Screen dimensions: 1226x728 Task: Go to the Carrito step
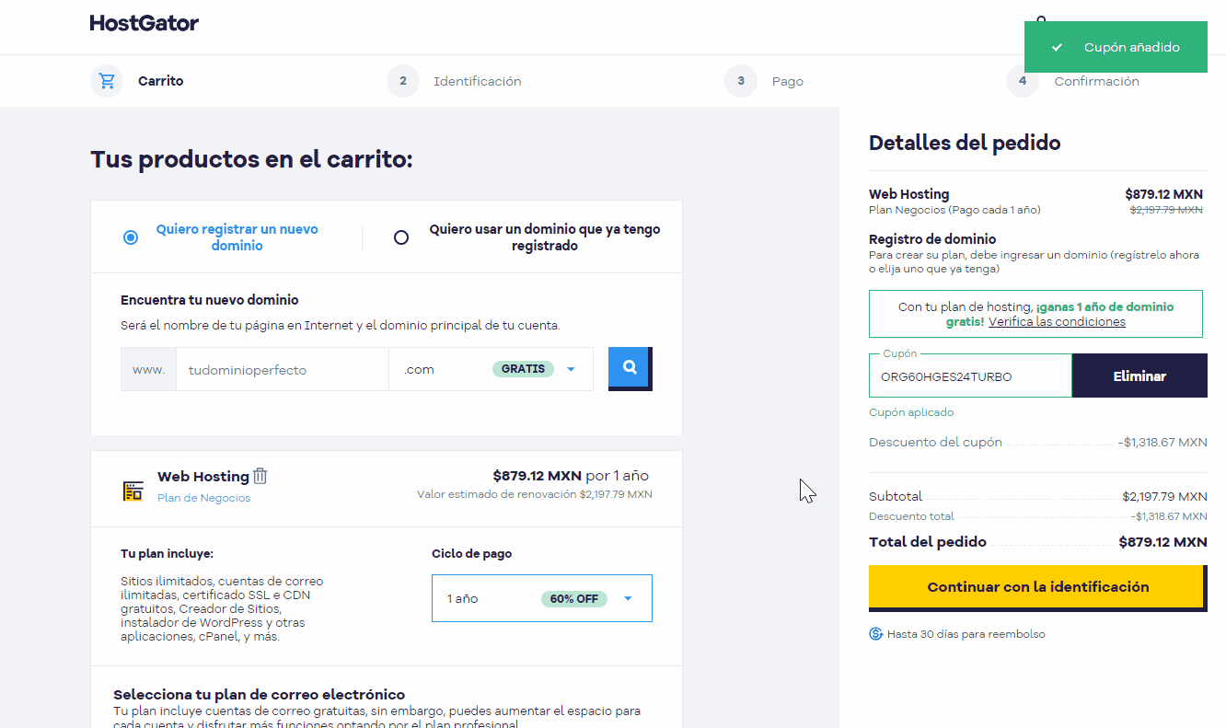tap(161, 81)
